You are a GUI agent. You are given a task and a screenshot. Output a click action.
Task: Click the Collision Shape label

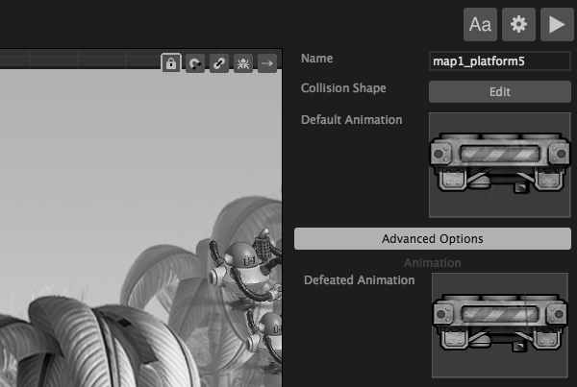pos(343,88)
